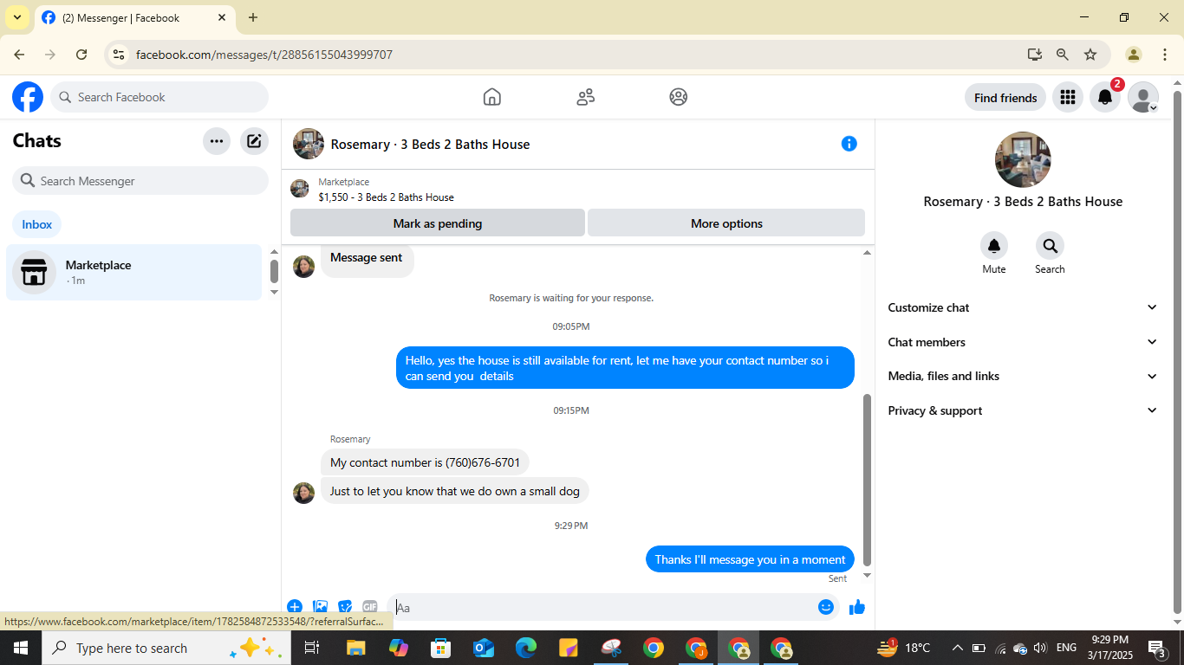Click the browser address bar URL
The height and width of the screenshot is (665, 1184).
[x=263, y=55]
